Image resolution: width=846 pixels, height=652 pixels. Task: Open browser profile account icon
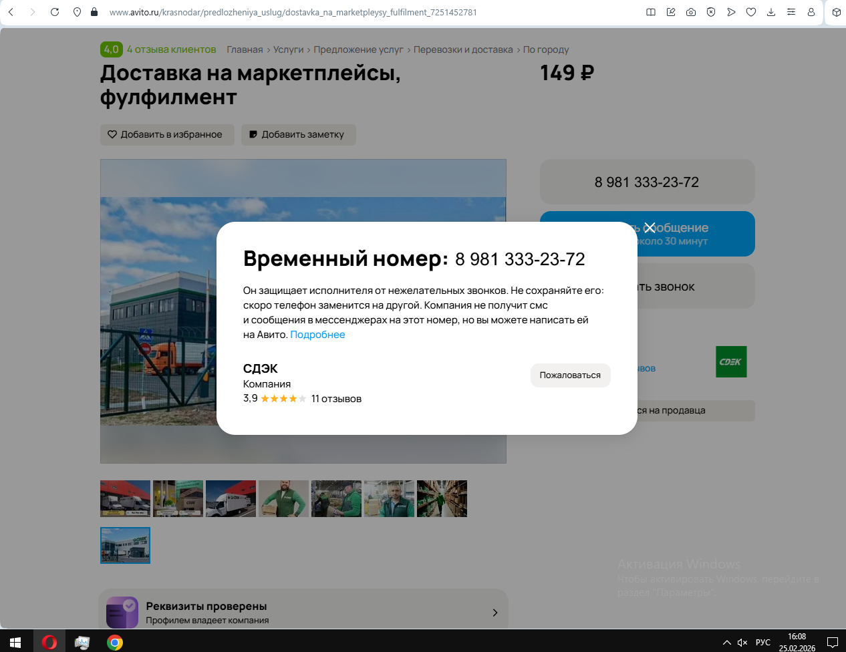tap(811, 12)
